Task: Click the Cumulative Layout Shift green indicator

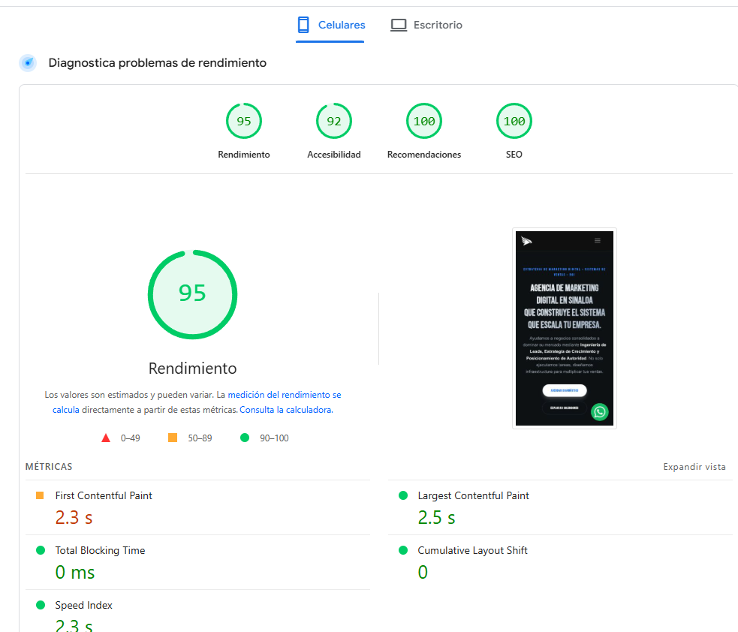Action: pos(403,550)
